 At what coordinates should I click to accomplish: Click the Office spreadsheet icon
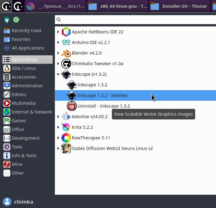[x=7, y=129]
